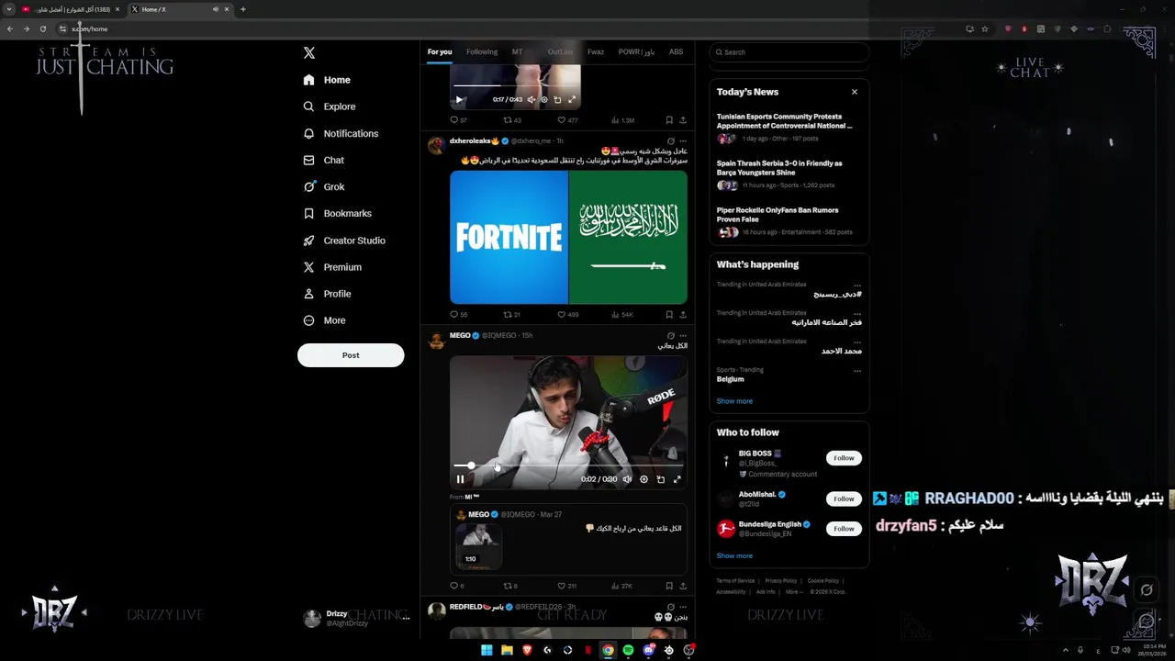Share the MEGO video post

682,586
